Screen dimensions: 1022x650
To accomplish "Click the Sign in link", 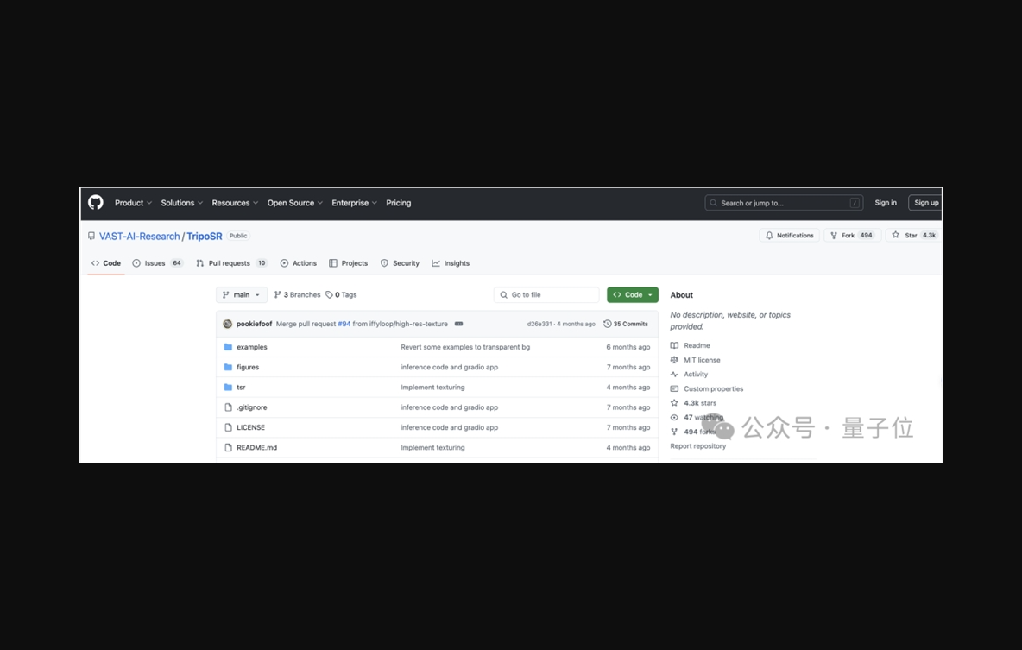I will click(x=885, y=203).
